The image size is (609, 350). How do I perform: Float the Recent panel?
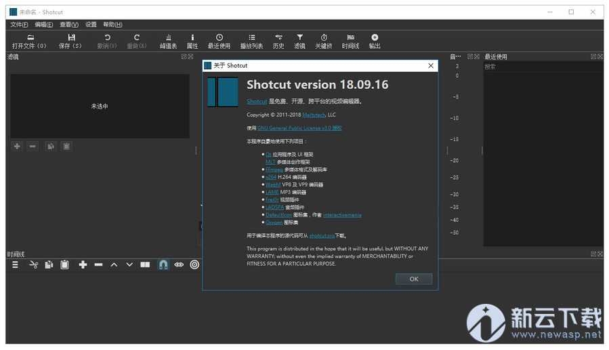tap(593, 57)
